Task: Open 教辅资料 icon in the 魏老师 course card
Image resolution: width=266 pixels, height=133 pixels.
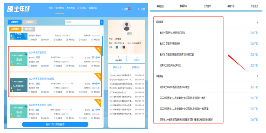Action: point(42,40)
